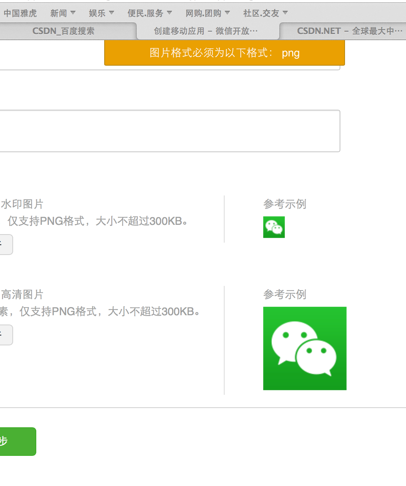Image resolution: width=406 pixels, height=486 pixels.
Task: Expand the 社区.交友 bookmark folder
Action: tap(266, 13)
